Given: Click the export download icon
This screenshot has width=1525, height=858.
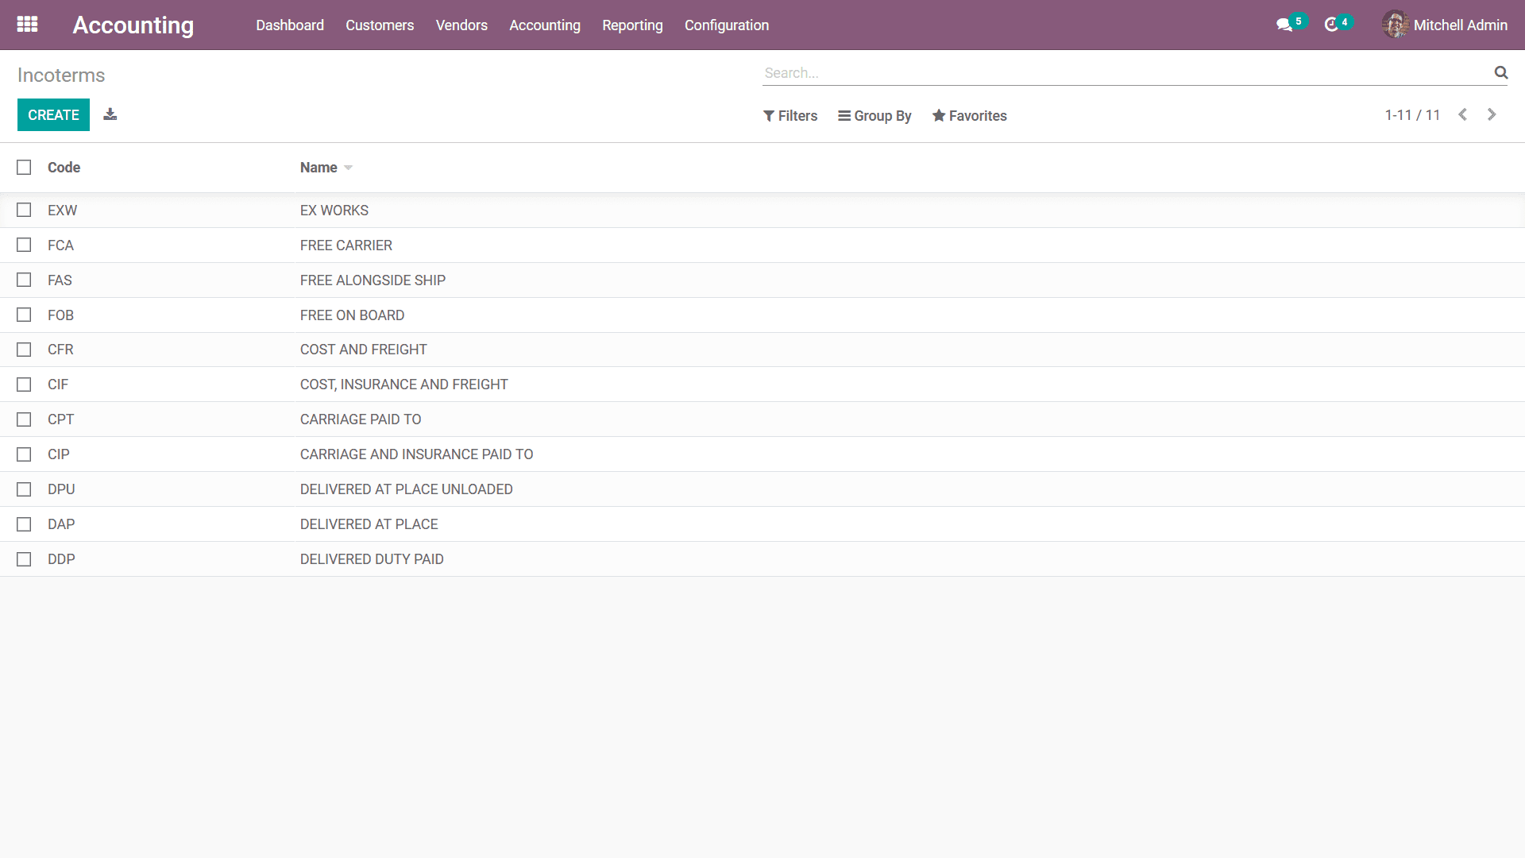Looking at the screenshot, I should pyautogui.click(x=110, y=114).
